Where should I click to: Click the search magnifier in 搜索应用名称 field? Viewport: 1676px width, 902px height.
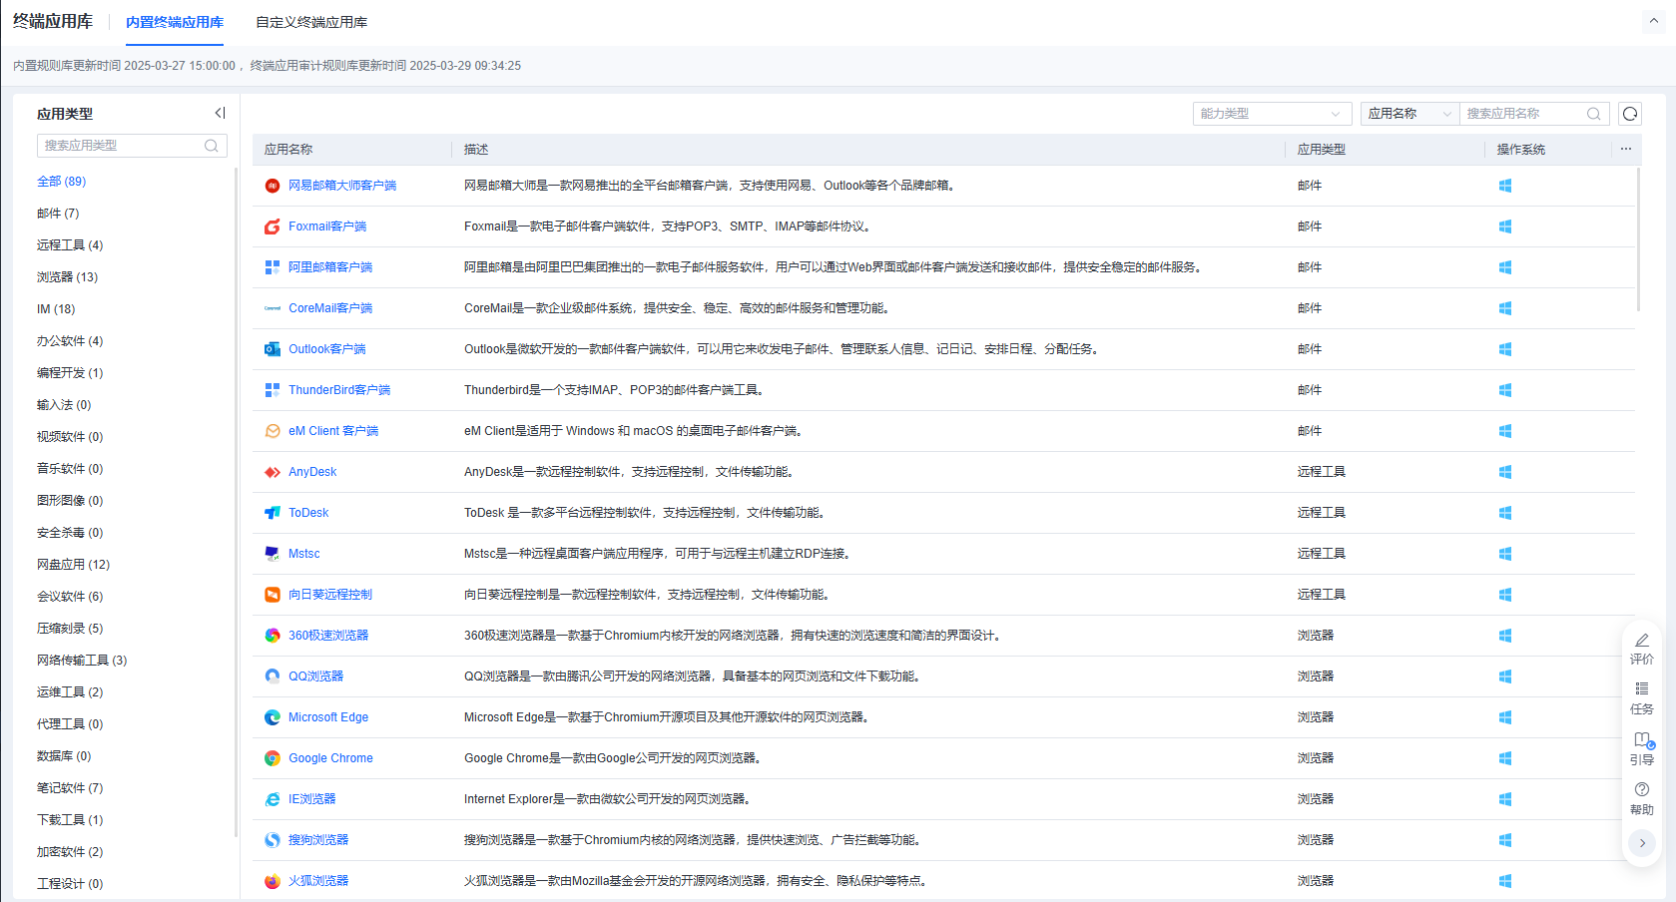[x=1594, y=114]
